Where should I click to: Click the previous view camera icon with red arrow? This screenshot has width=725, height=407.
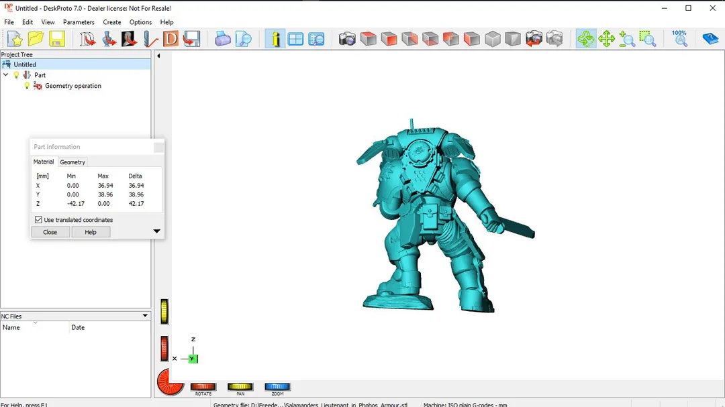coord(534,40)
